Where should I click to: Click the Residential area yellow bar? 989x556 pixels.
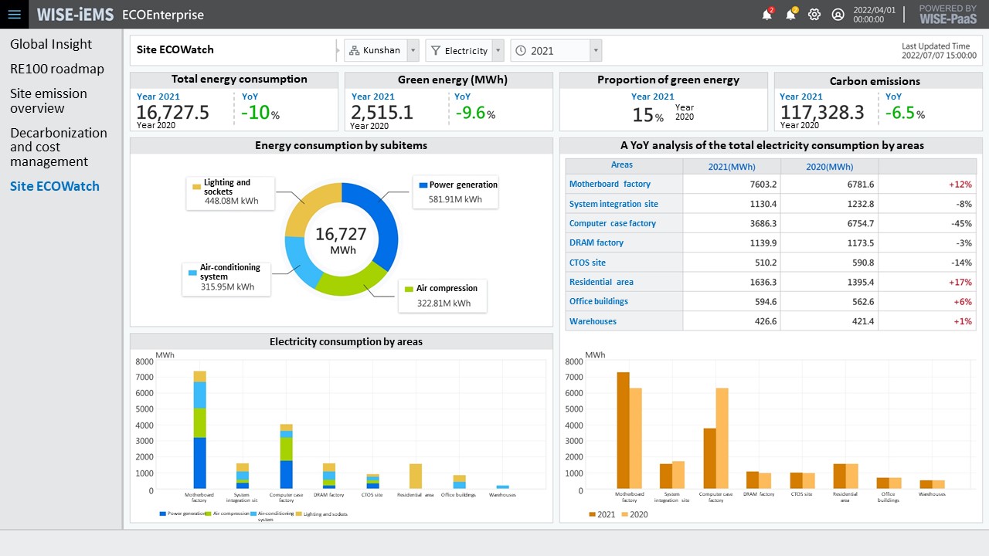pos(416,476)
